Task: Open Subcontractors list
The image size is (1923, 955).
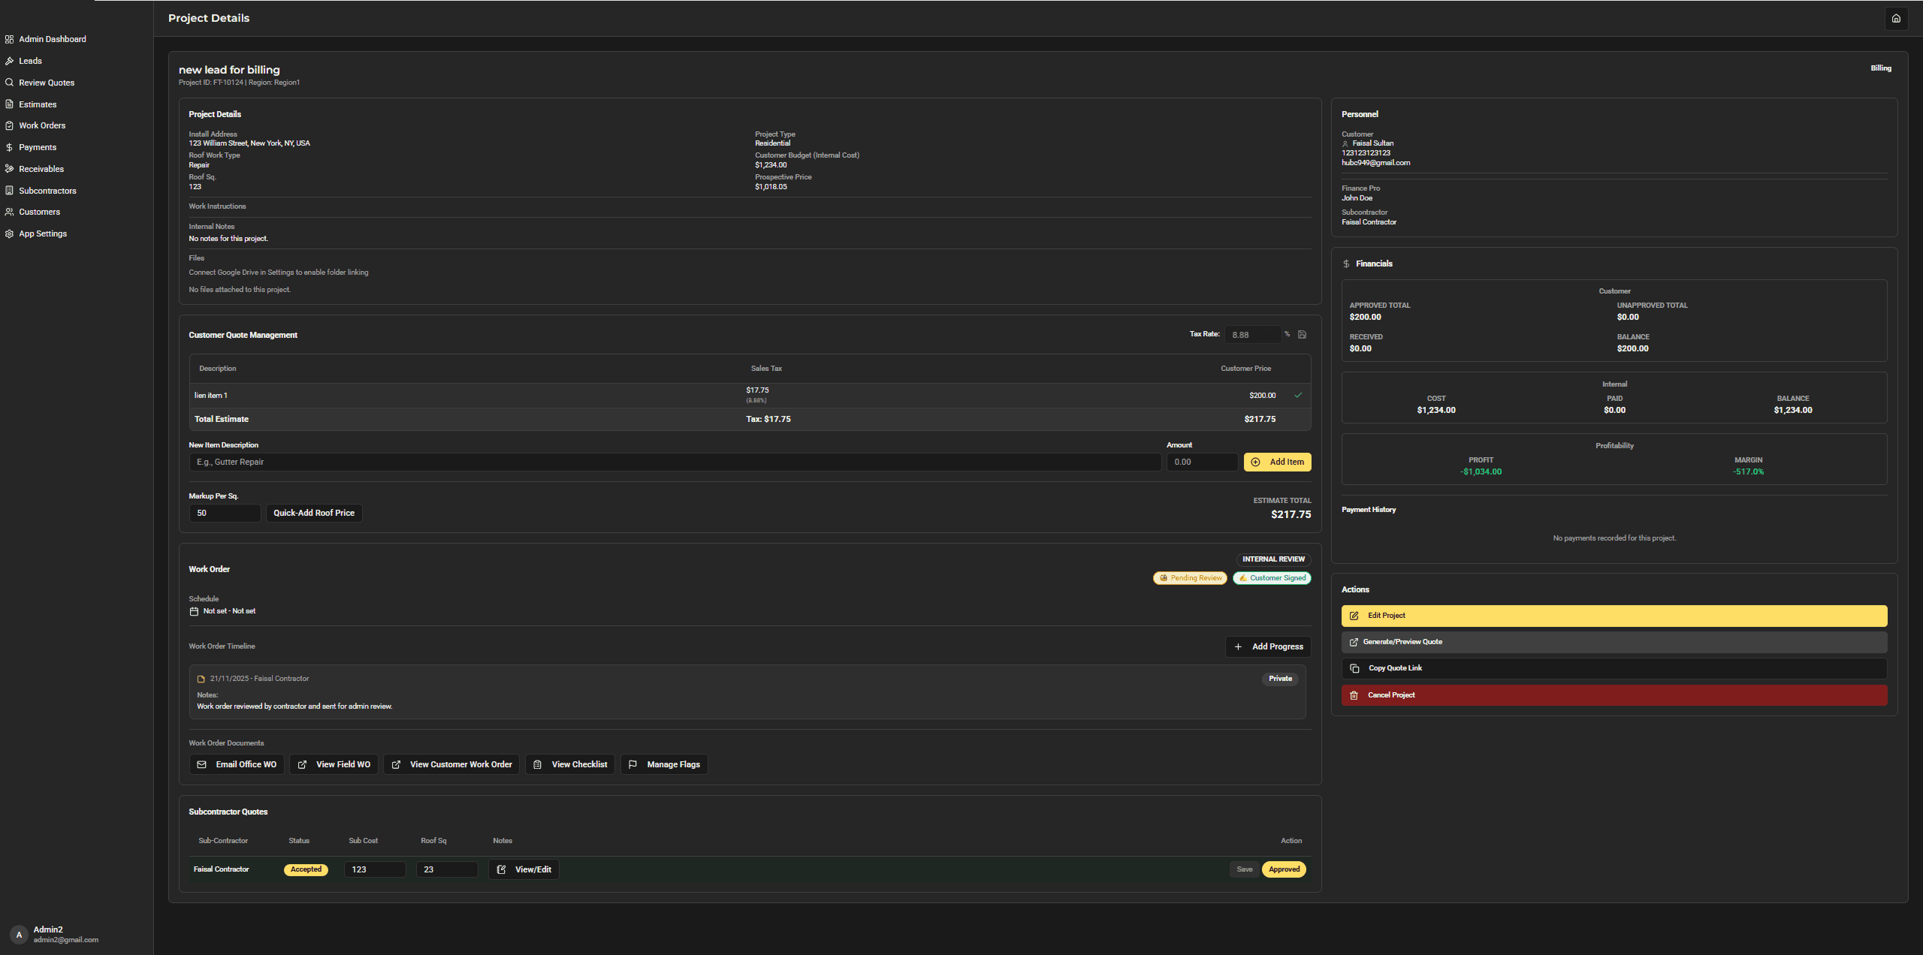Action: click(47, 191)
